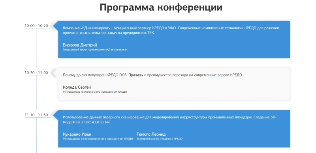Click the talk title about КРЕДО DOS popularity
This screenshot has height=153, width=316.
(x=153, y=75)
